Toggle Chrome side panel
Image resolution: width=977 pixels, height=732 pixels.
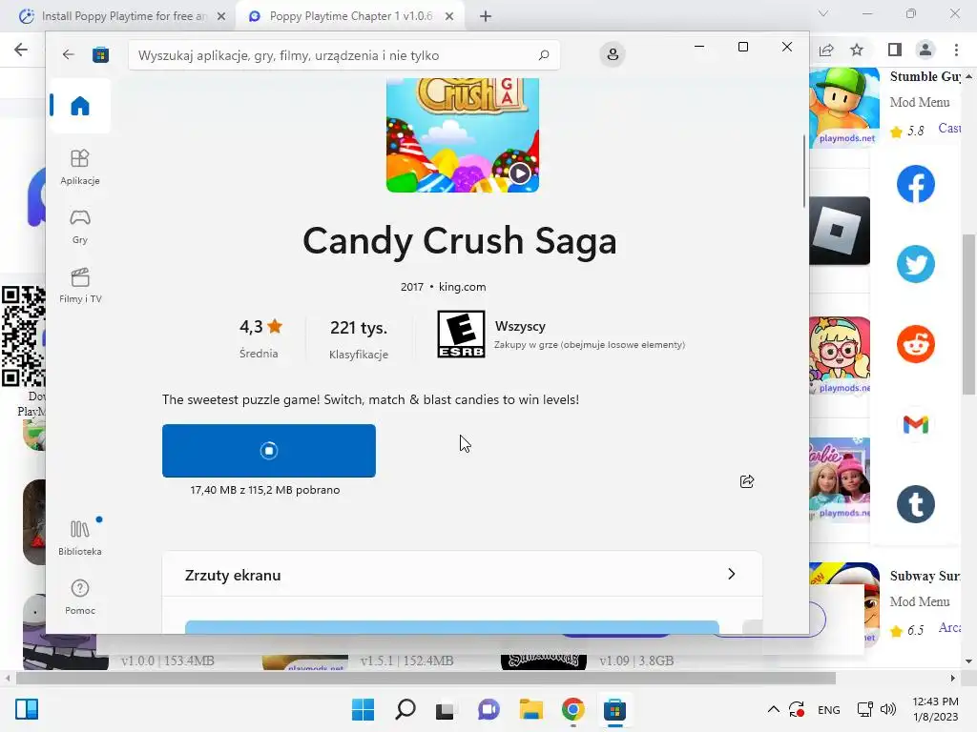click(x=895, y=50)
